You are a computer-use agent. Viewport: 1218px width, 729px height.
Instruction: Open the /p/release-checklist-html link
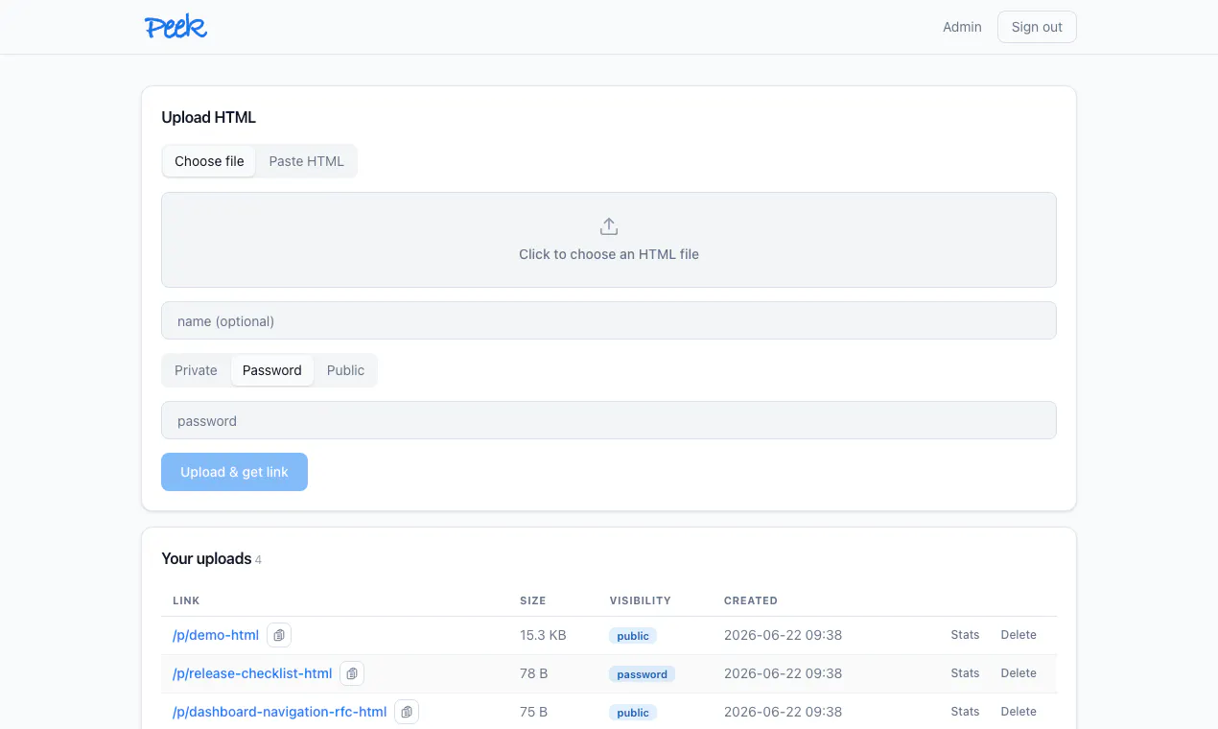252,673
